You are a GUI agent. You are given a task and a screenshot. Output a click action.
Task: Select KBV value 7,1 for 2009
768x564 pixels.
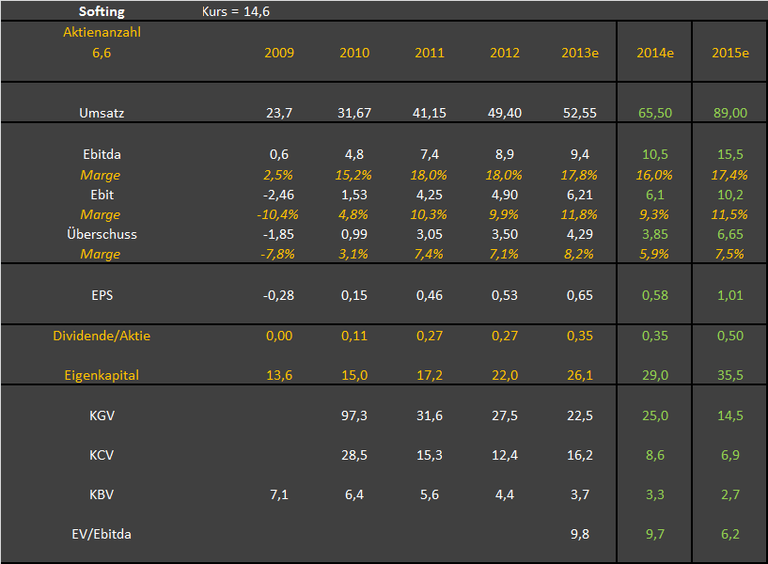[279, 494]
